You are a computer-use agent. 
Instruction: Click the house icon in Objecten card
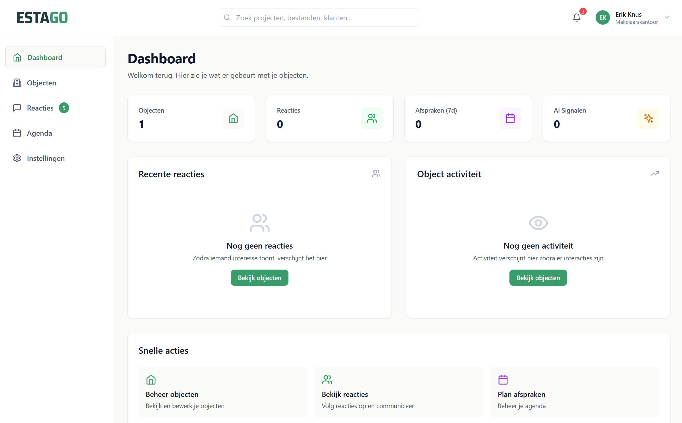(233, 118)
